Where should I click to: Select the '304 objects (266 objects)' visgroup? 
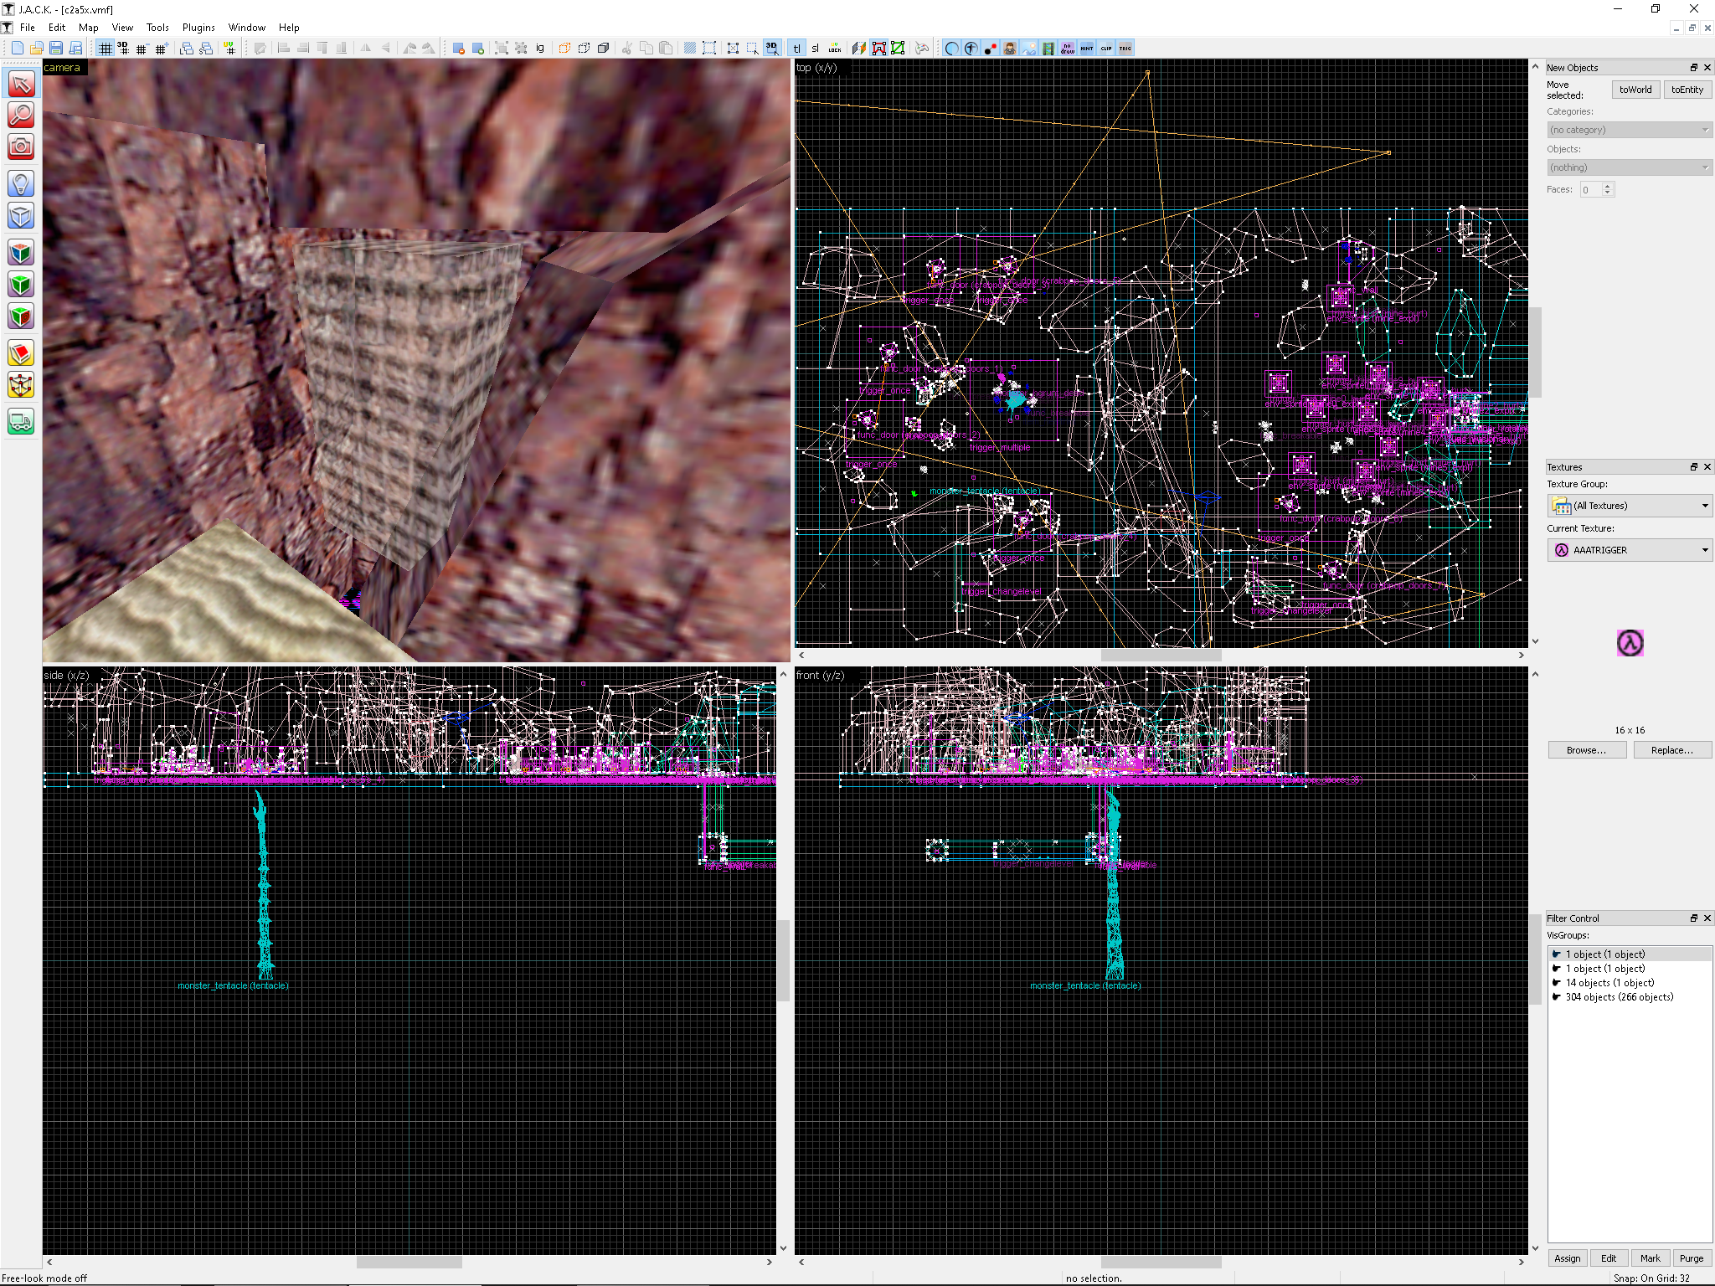tap(1630, 997)
